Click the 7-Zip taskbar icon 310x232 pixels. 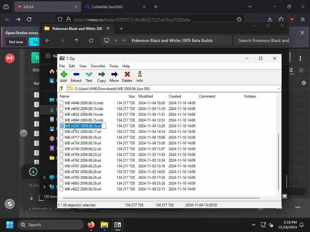[x=118, y=225]
